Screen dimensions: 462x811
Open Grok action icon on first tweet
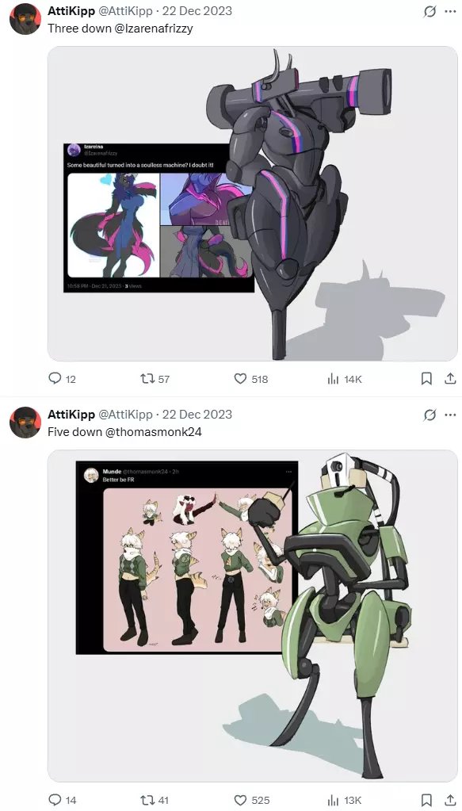click(x=430, y=11)
